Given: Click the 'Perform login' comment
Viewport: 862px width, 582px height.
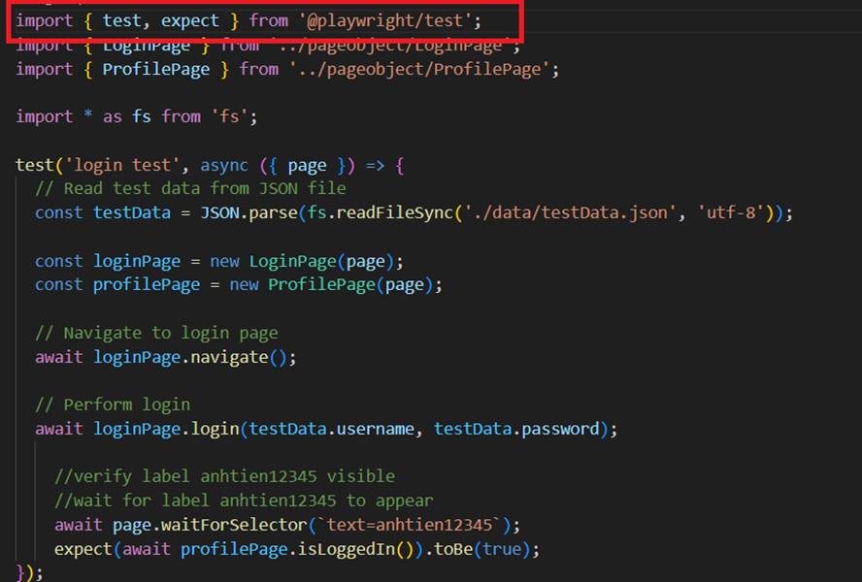Looking at the screenshot, I should click(x=113, y=404).
